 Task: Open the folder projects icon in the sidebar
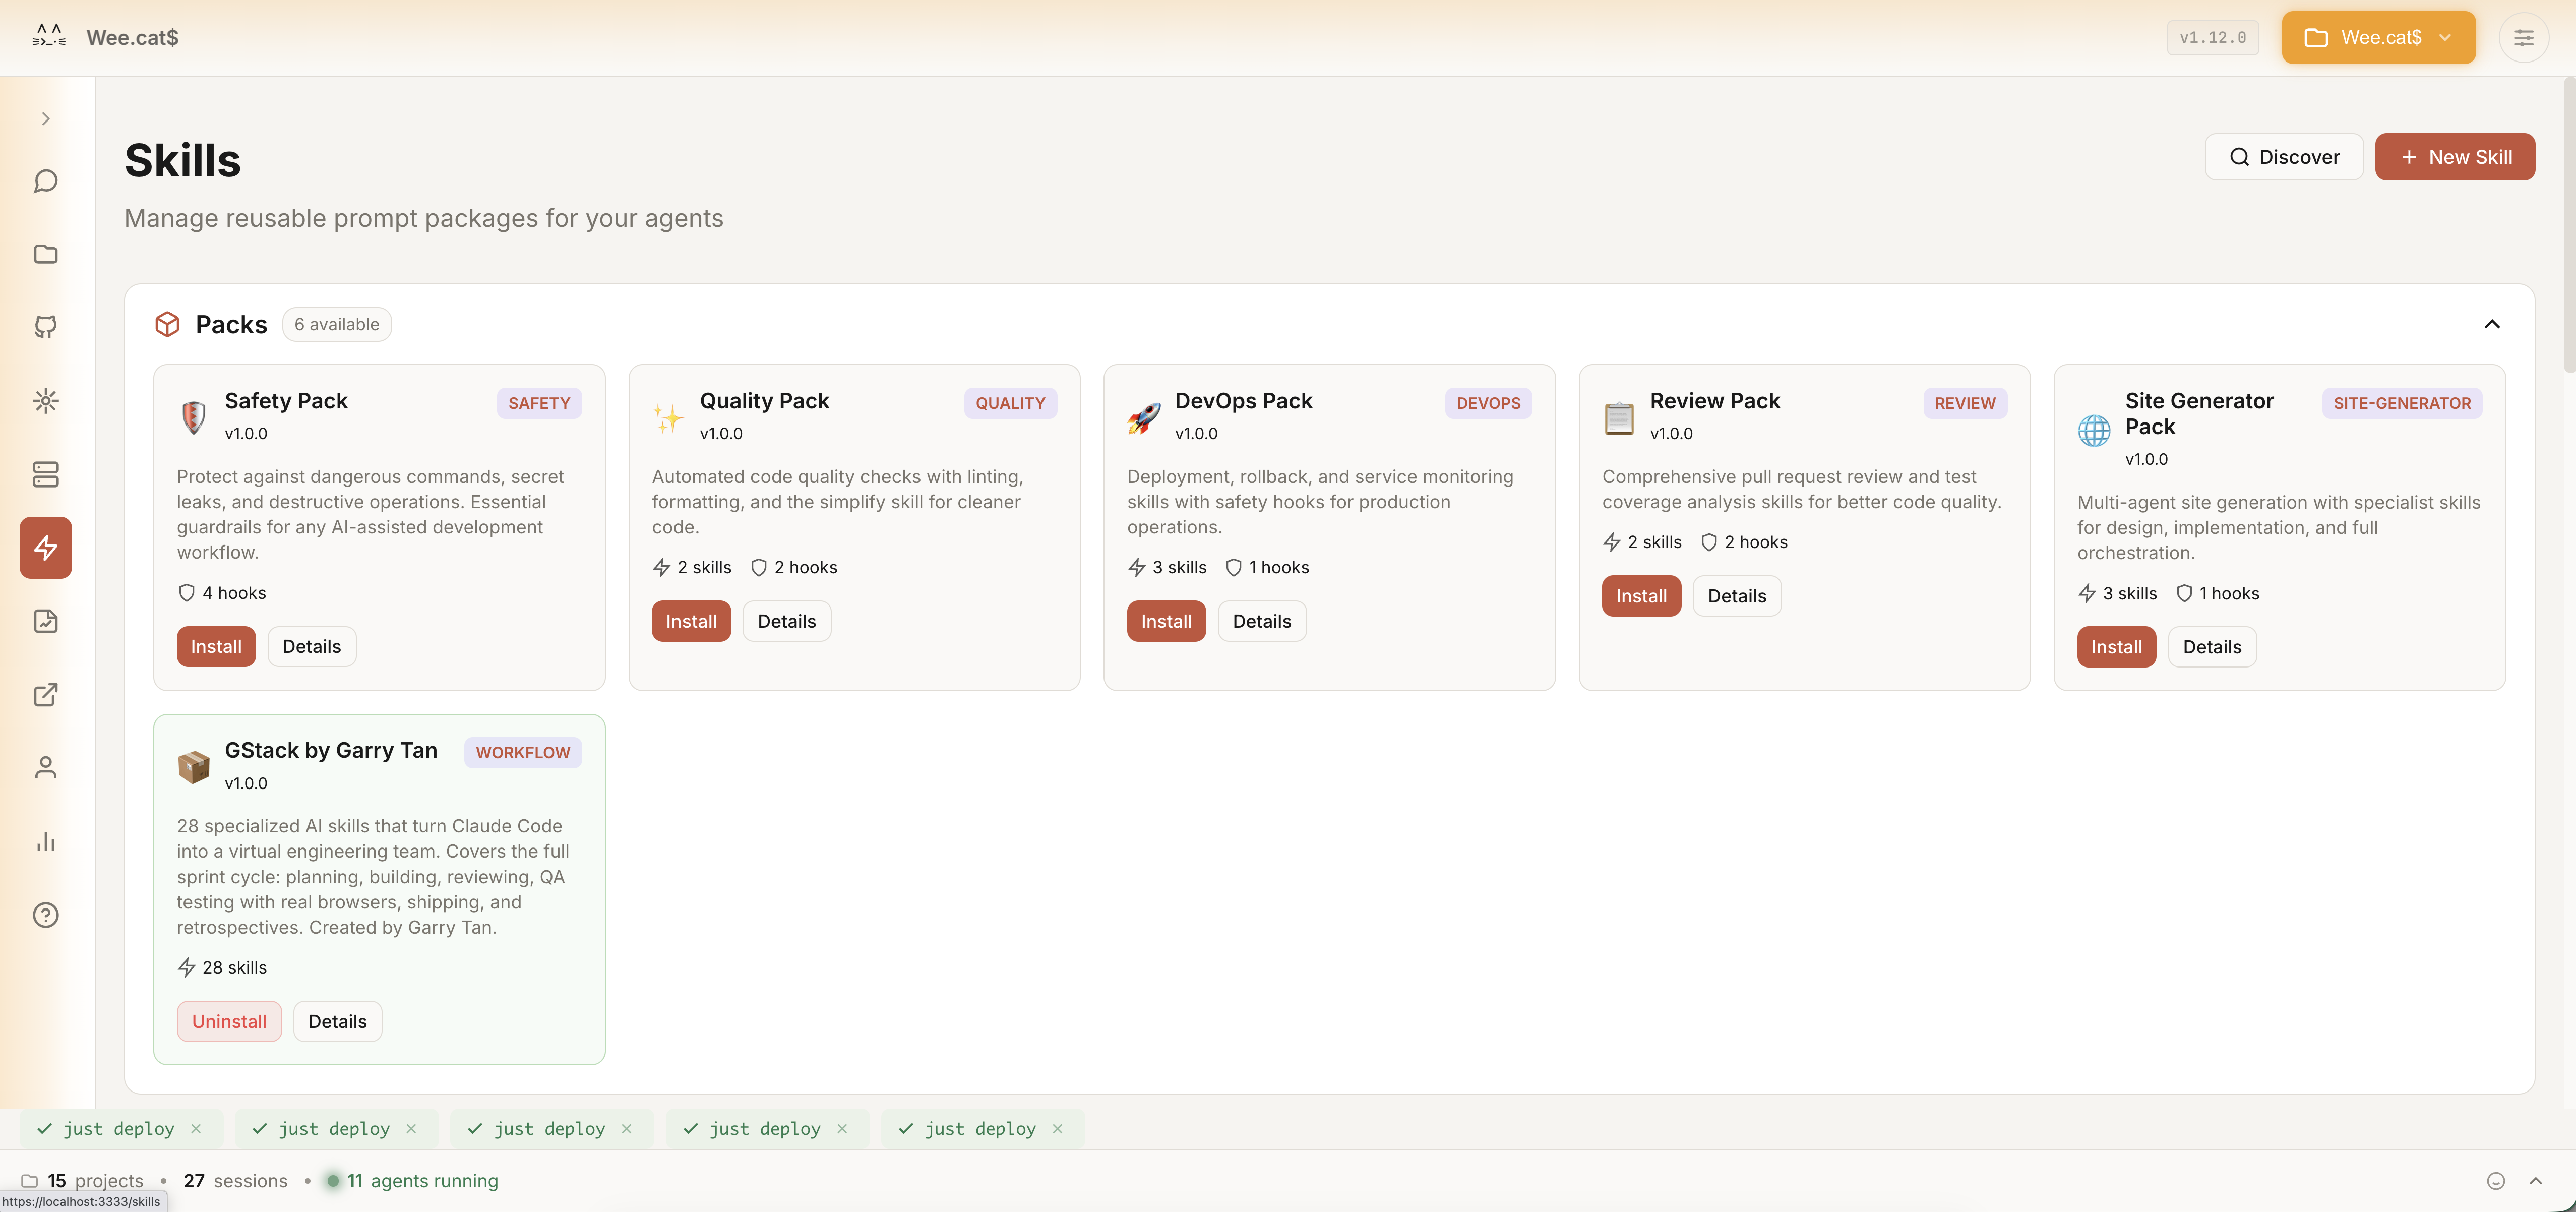click(x=45, y=254)
